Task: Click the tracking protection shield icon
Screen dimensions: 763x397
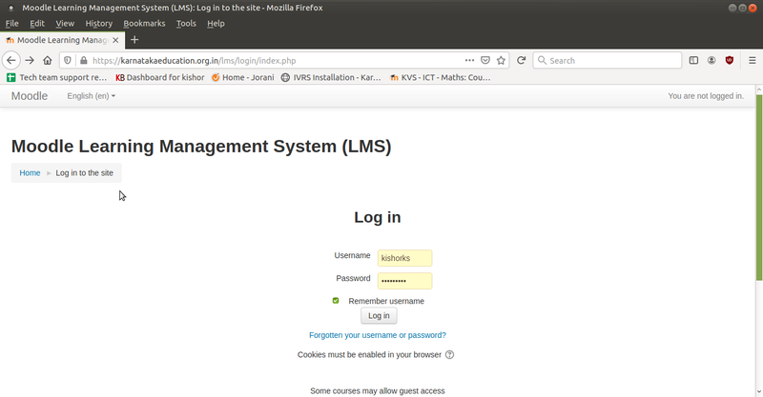Action: coord(68,60)
